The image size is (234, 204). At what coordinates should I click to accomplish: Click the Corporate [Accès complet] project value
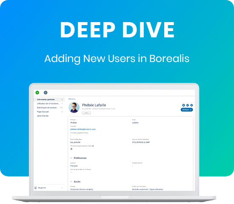coord(82,190)
